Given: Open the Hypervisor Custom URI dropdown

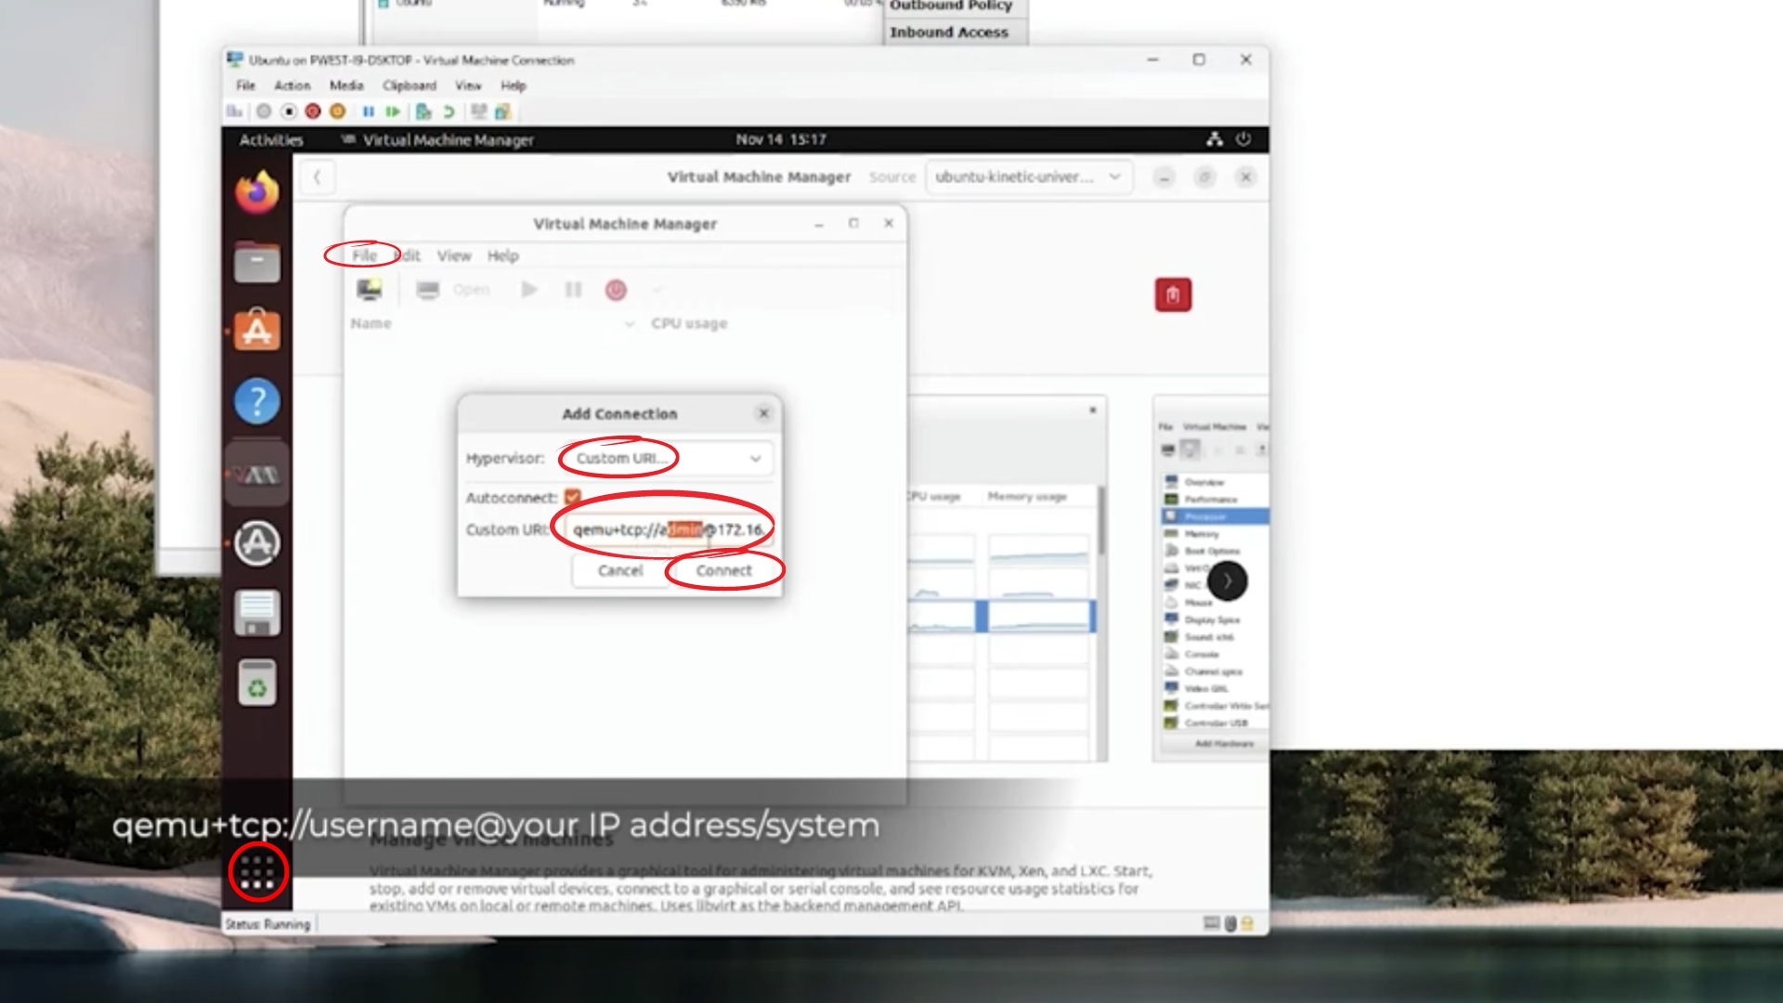Looking at the screenshot, I should 665,458.
